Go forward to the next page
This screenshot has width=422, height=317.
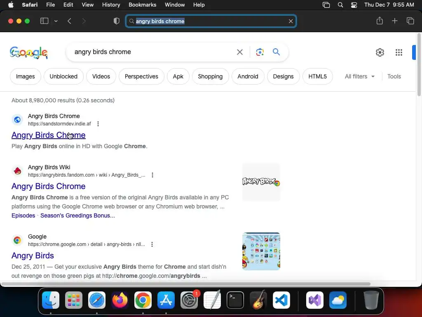click(x=84, y=21)
